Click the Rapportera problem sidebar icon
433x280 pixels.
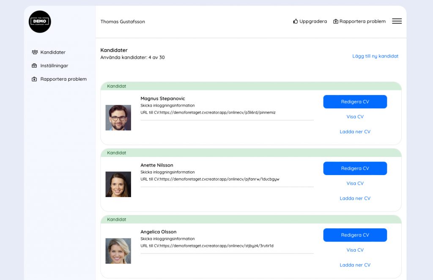pyautogui.click(x=35, y=79)
